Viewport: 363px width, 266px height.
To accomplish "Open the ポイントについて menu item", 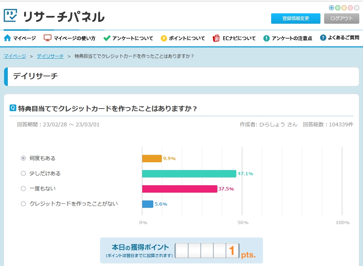I will coord(187,38).
